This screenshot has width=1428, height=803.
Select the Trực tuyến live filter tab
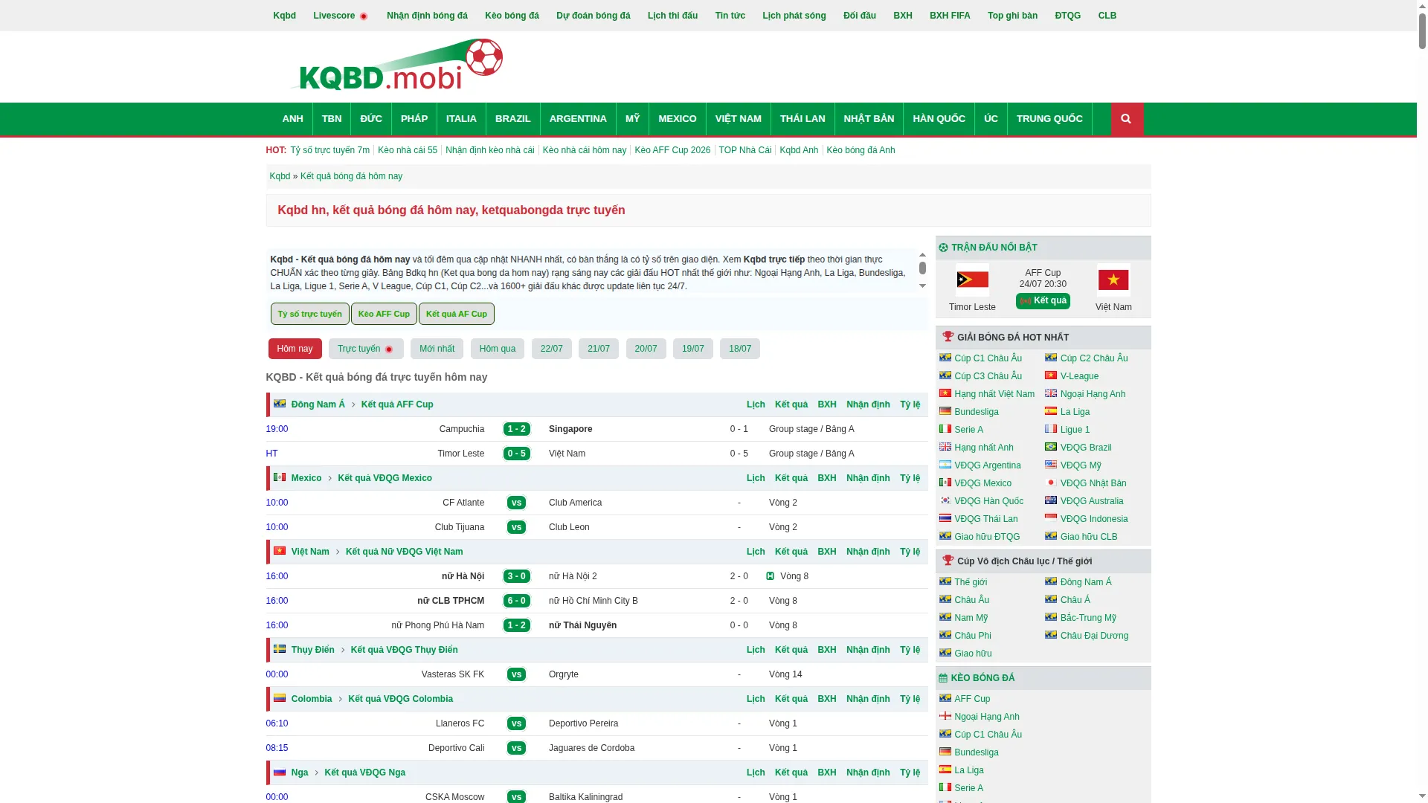[366, 349]
